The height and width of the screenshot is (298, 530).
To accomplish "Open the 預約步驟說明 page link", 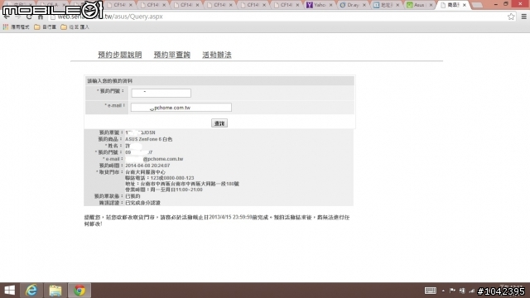I will click(x=119, y=55).
